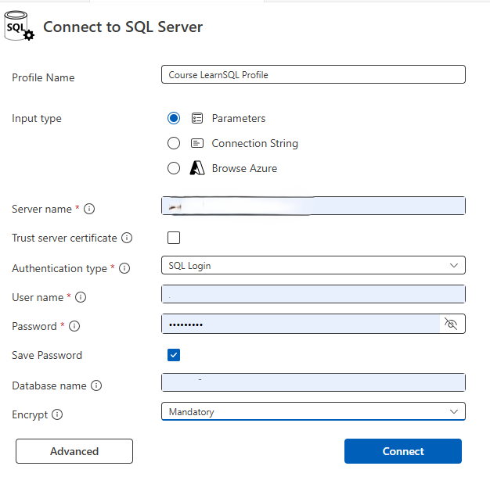
Task: Click the Server name input field
Action: coord(313,206)
